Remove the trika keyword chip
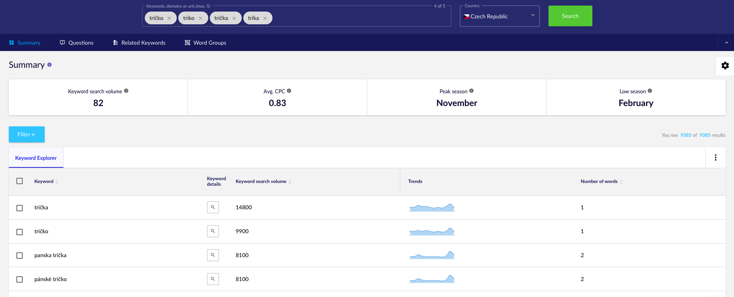Screen dimensions: 734x297 tap(265, 18)
